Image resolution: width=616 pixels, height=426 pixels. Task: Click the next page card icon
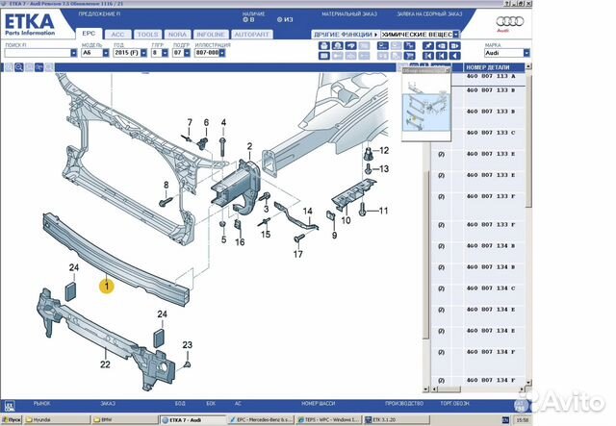(455, 45)
